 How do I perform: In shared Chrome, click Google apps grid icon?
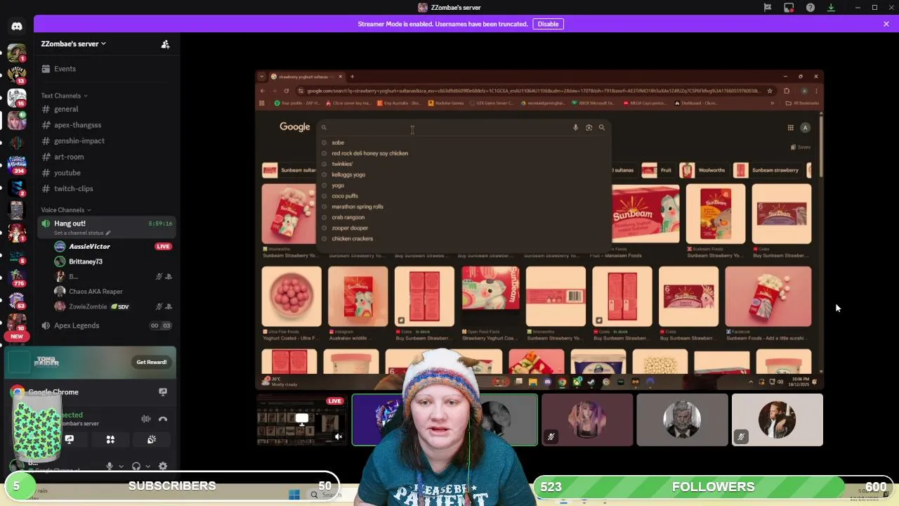coord(790,127)
